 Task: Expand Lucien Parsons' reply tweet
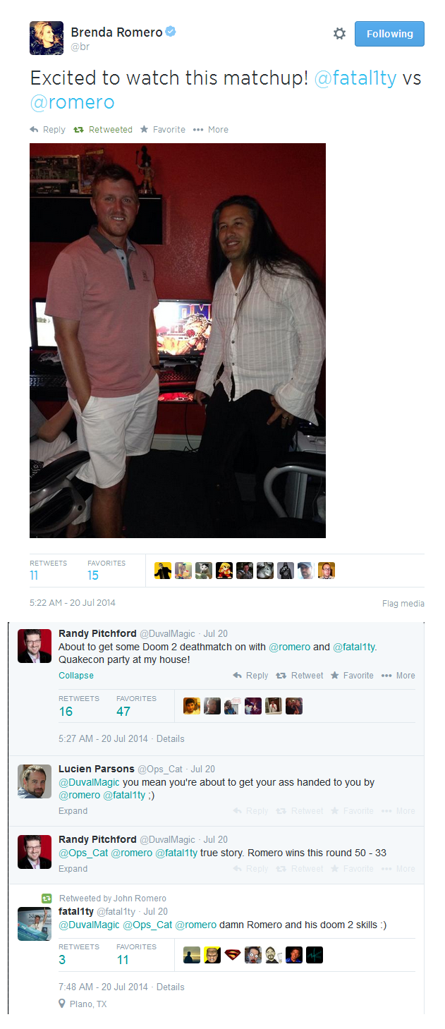click(x=73, y=811)
